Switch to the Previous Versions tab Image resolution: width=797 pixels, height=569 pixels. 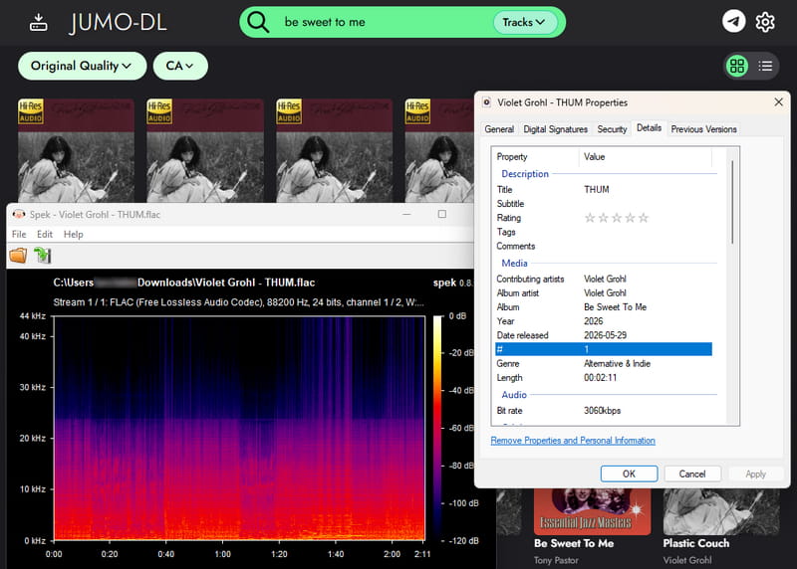point(703,129)
